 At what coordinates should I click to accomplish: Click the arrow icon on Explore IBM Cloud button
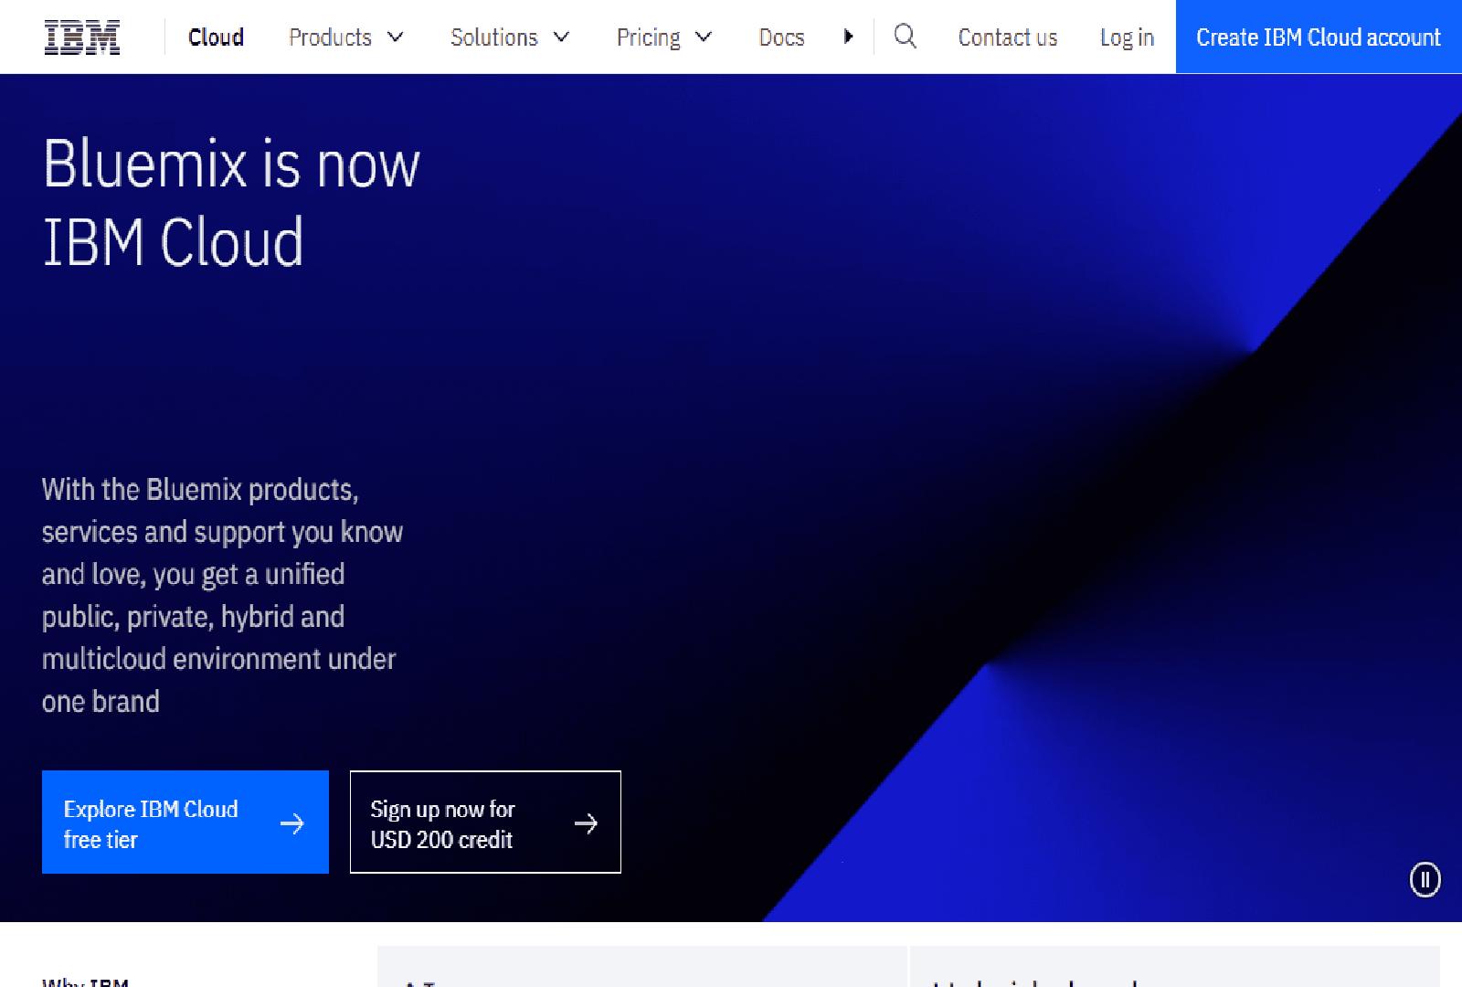294,823
